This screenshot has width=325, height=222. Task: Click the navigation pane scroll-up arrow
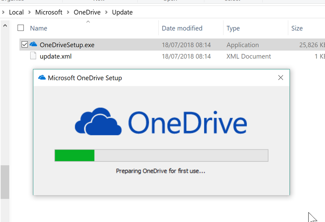[5, 25]
